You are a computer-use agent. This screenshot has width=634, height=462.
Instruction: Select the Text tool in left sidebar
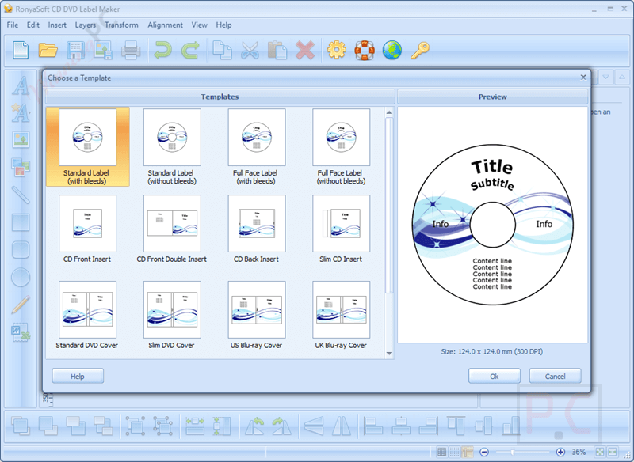[x=21, y=85]
